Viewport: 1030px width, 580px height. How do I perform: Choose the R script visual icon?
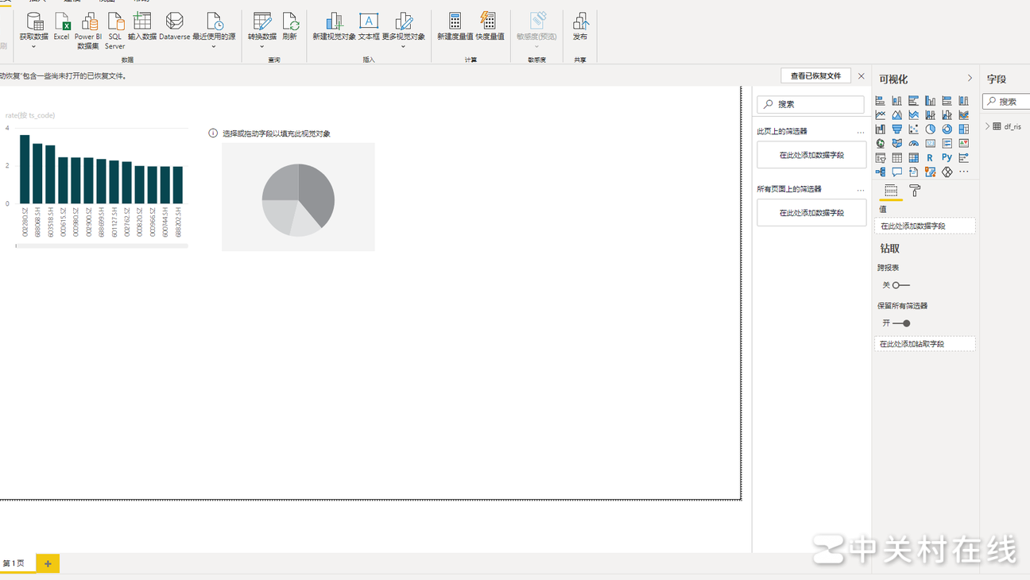tap(930, 158)
